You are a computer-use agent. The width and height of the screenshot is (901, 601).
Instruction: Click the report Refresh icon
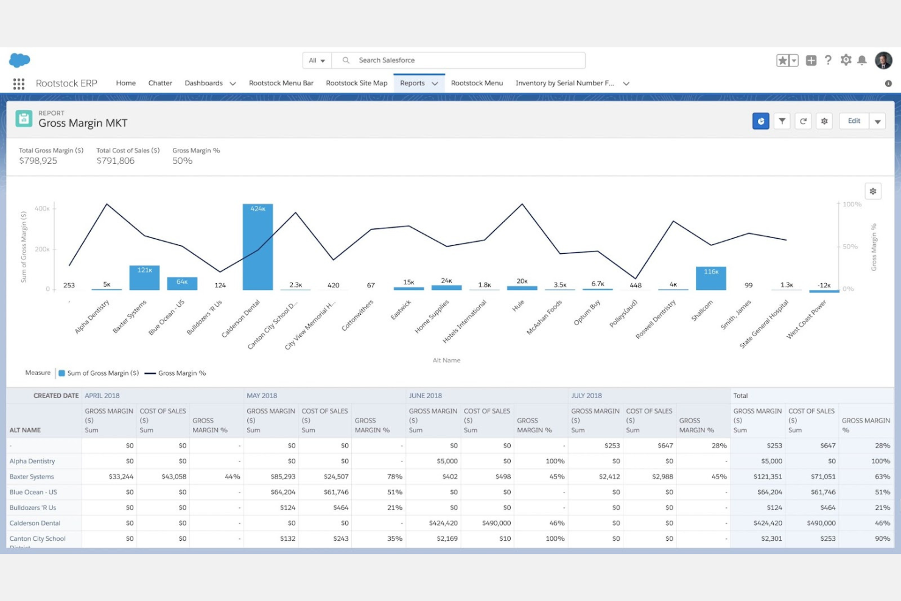[803, 121]
